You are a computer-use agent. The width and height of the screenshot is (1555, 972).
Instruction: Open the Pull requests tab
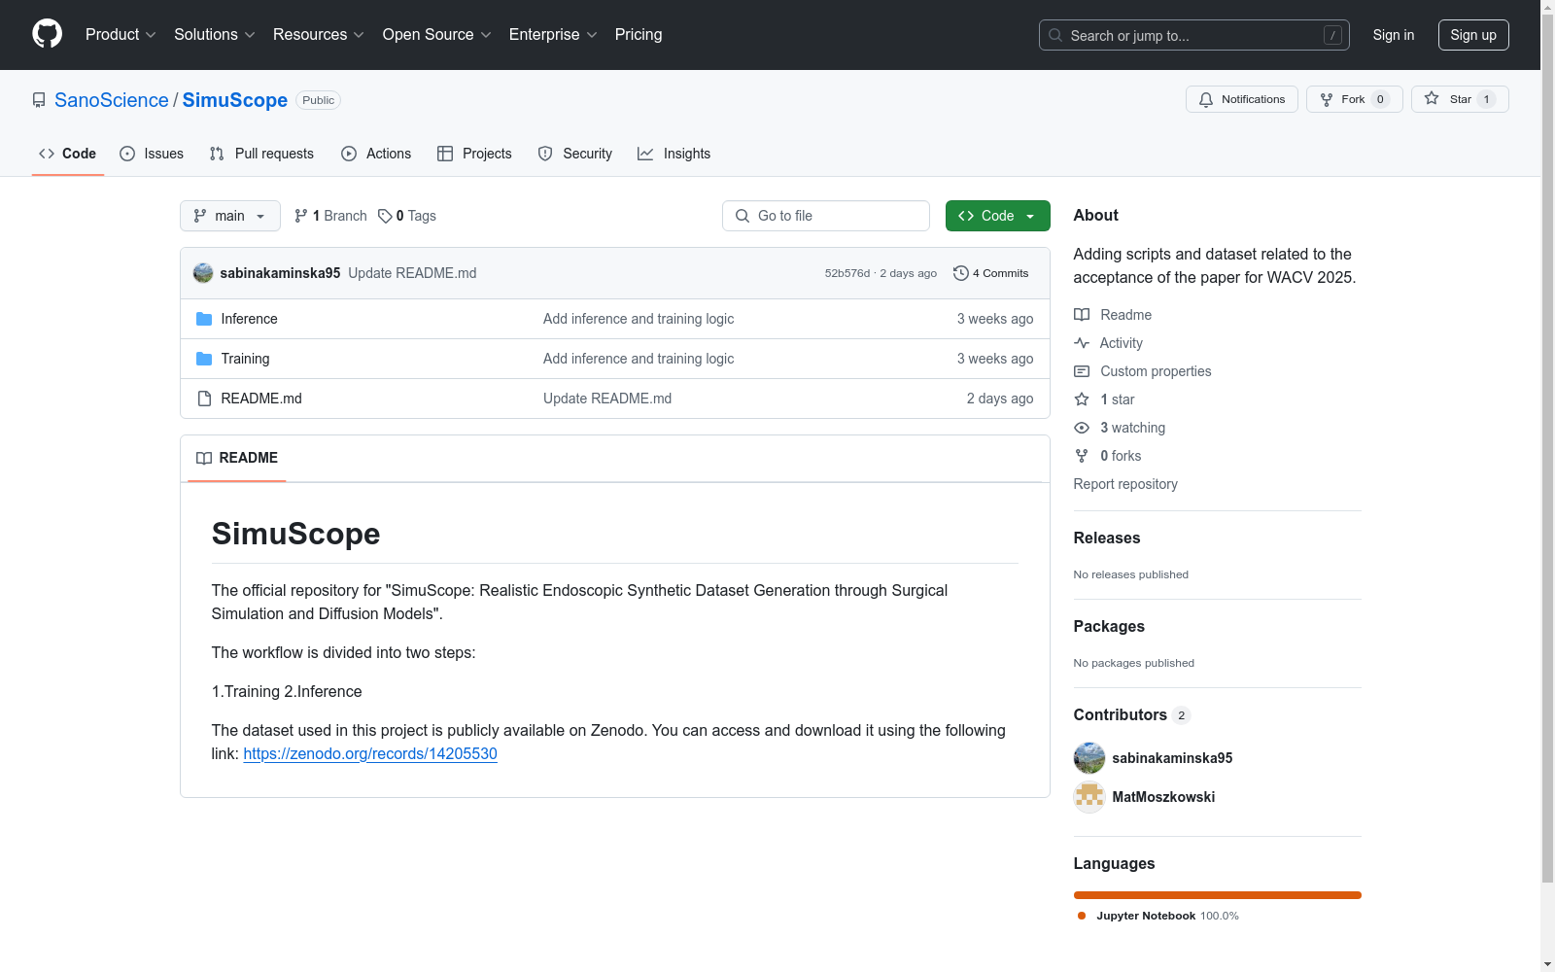(x=261, y=154)
